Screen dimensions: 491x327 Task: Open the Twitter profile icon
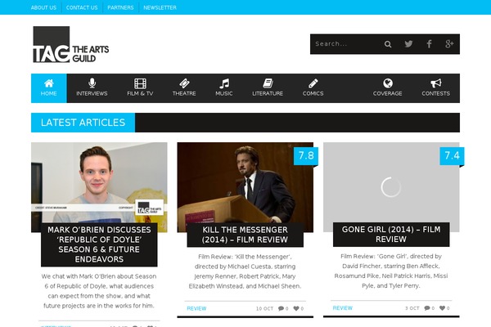coord(408,44)
